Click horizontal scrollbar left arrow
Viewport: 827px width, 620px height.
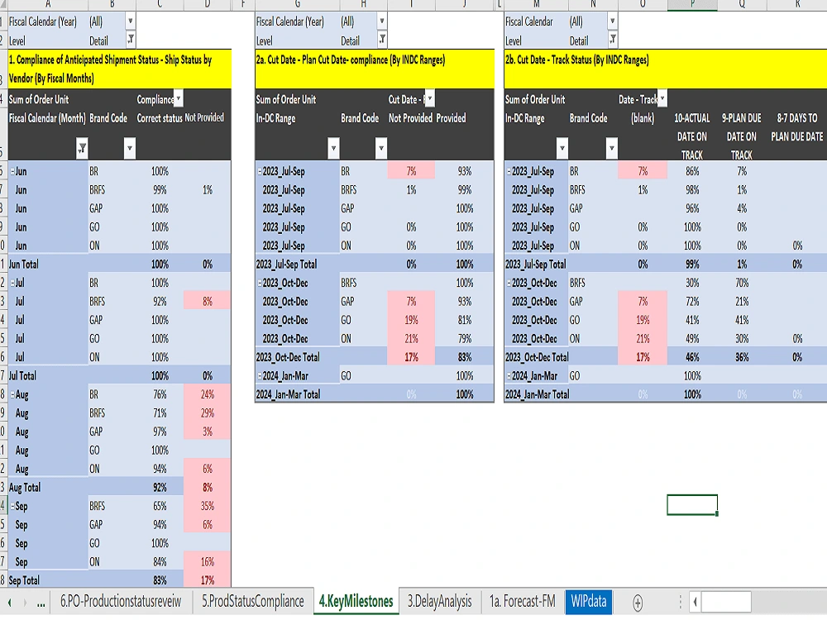pos(696,602)
